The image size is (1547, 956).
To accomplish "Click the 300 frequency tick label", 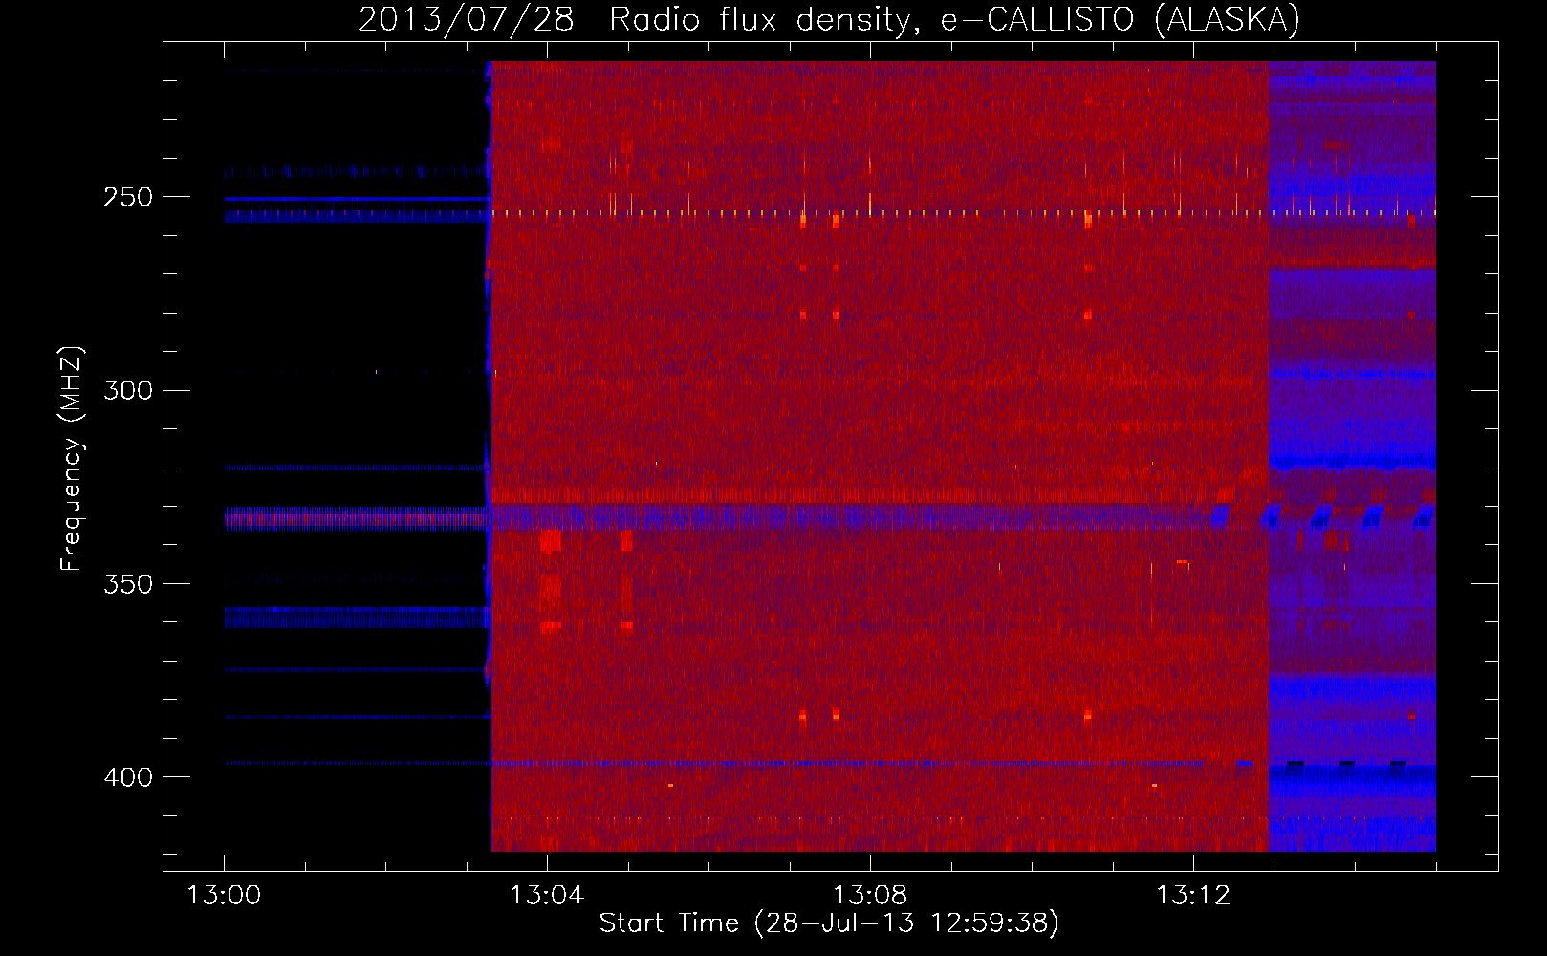I will [x=128, y=390].
